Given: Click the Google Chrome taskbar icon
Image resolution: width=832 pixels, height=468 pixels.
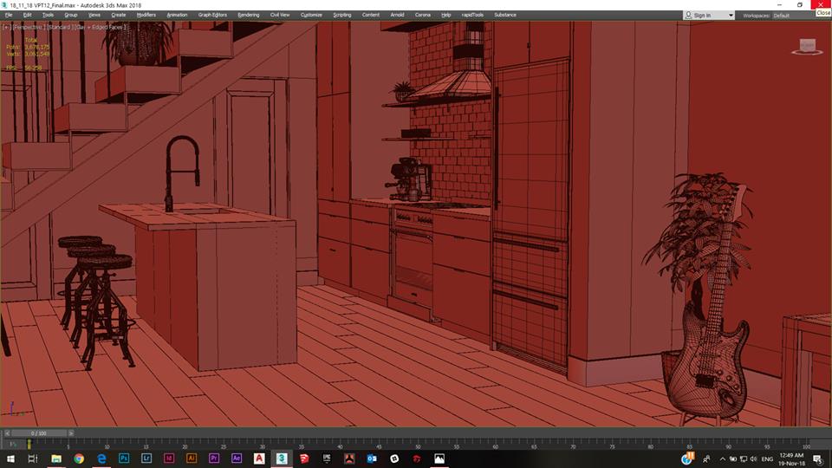Looking at the screenshot, I should [x=79, y=458].
